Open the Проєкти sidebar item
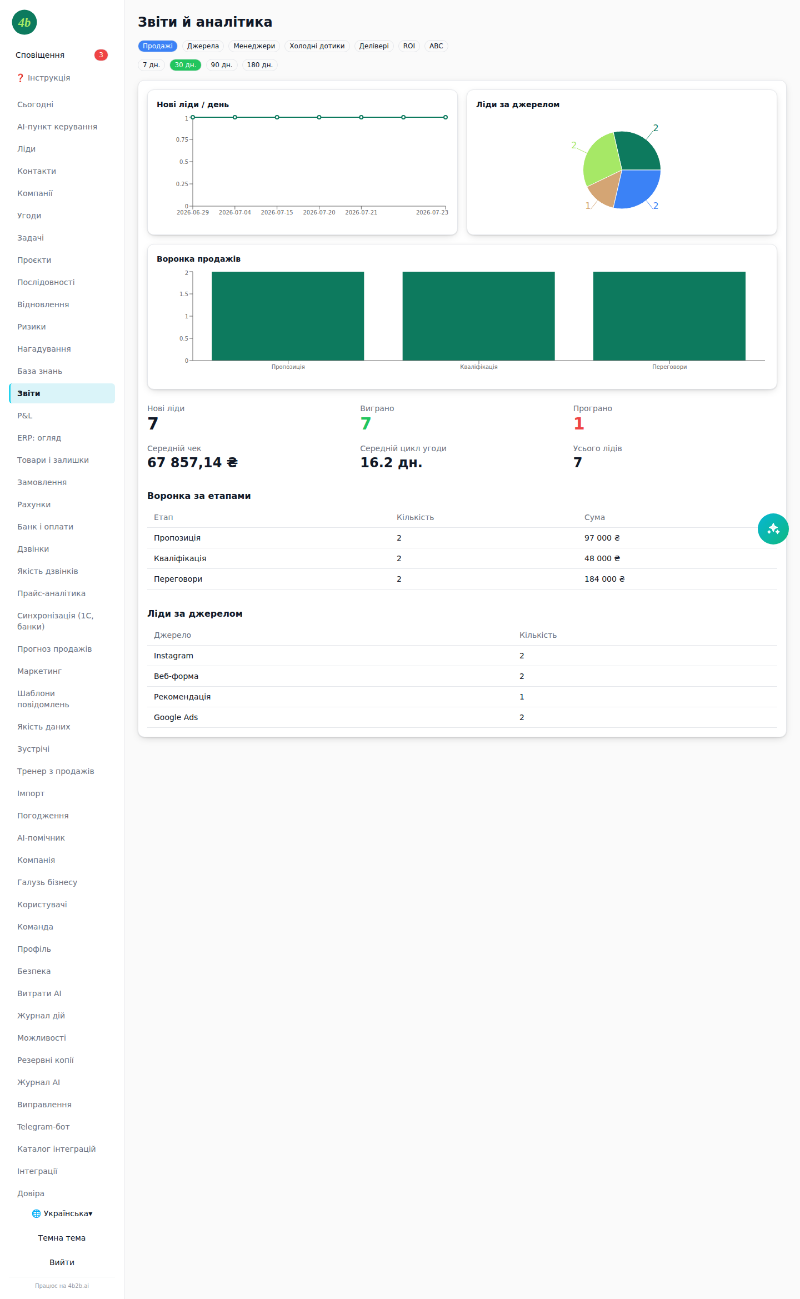Screen dimensions: 800x1299 [62, 260]
